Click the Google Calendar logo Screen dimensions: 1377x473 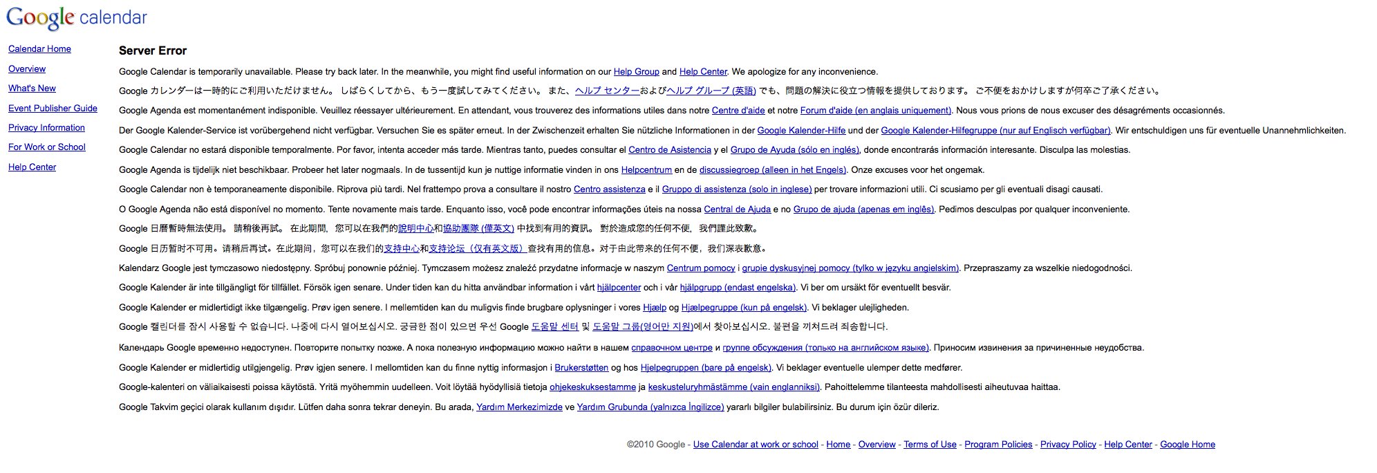click(x=76, y=18)
